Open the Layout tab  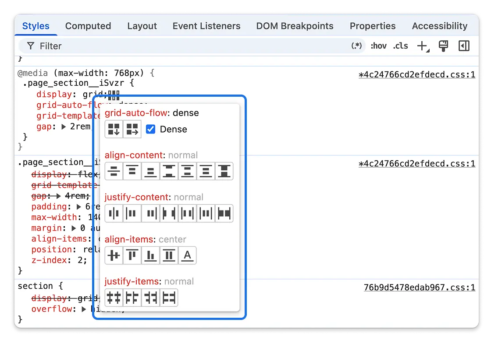coord(142,26)
